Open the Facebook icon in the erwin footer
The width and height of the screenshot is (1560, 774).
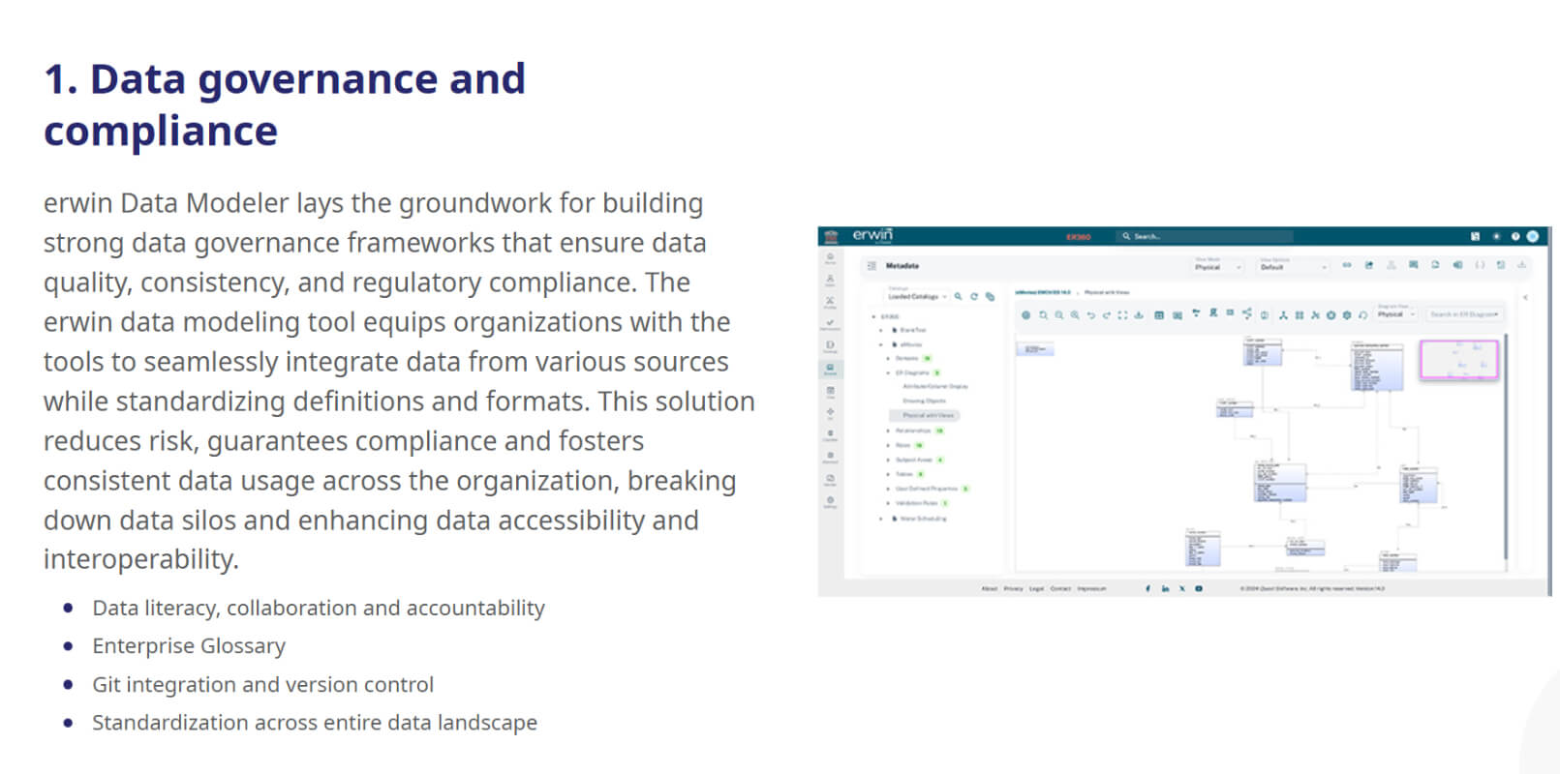point(1148,588)
